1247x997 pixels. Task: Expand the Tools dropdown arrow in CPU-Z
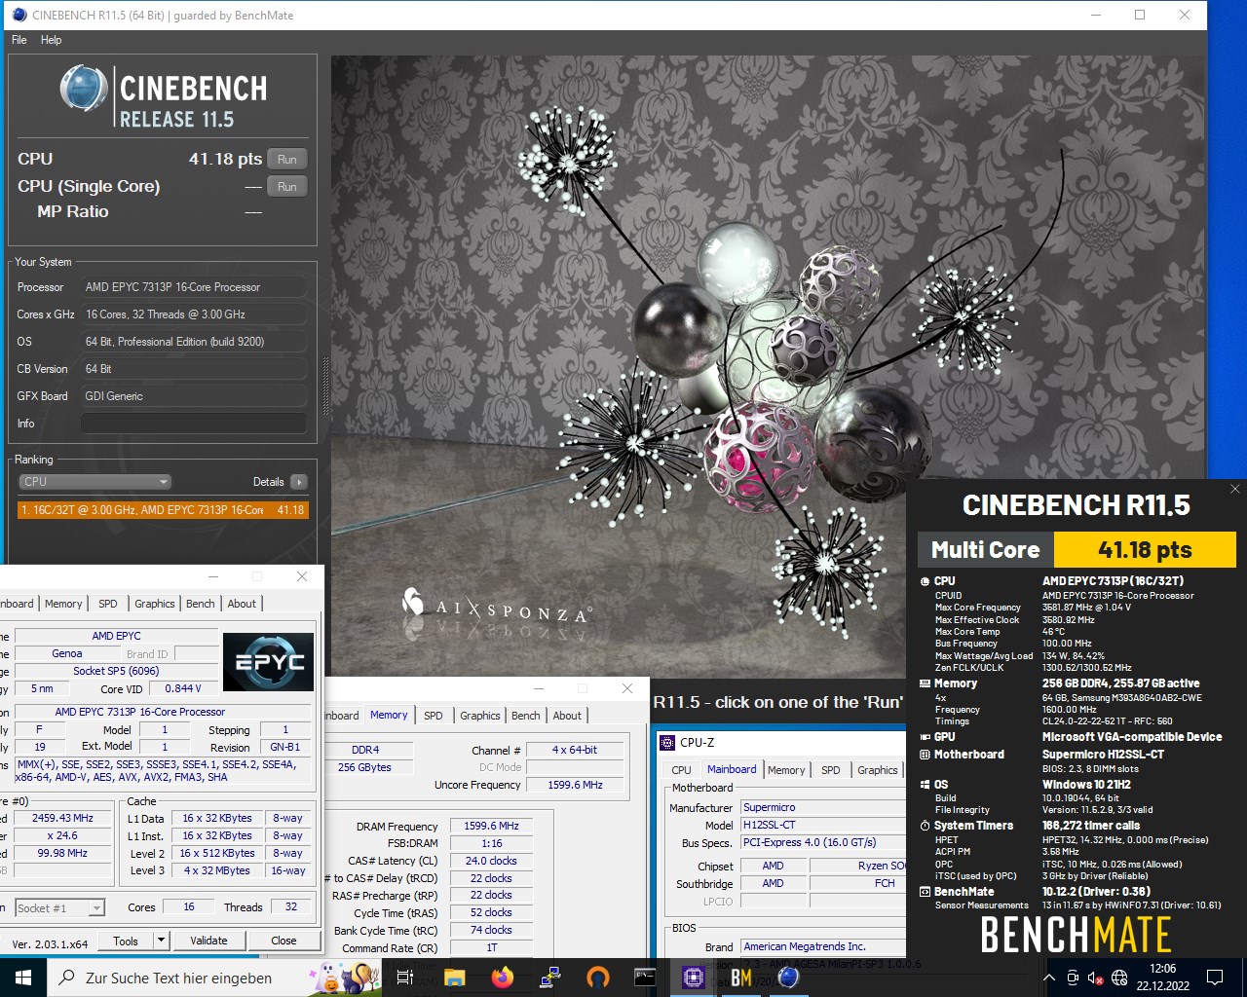[162, 941]
